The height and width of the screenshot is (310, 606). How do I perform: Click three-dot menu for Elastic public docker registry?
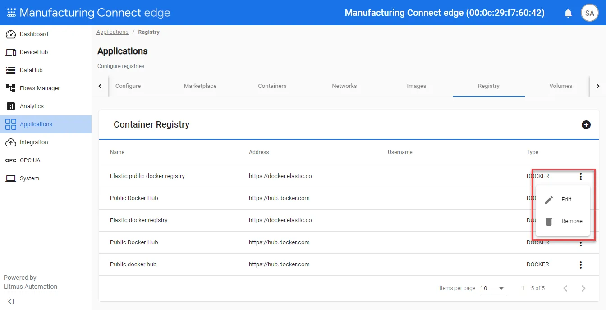[581, 177]
